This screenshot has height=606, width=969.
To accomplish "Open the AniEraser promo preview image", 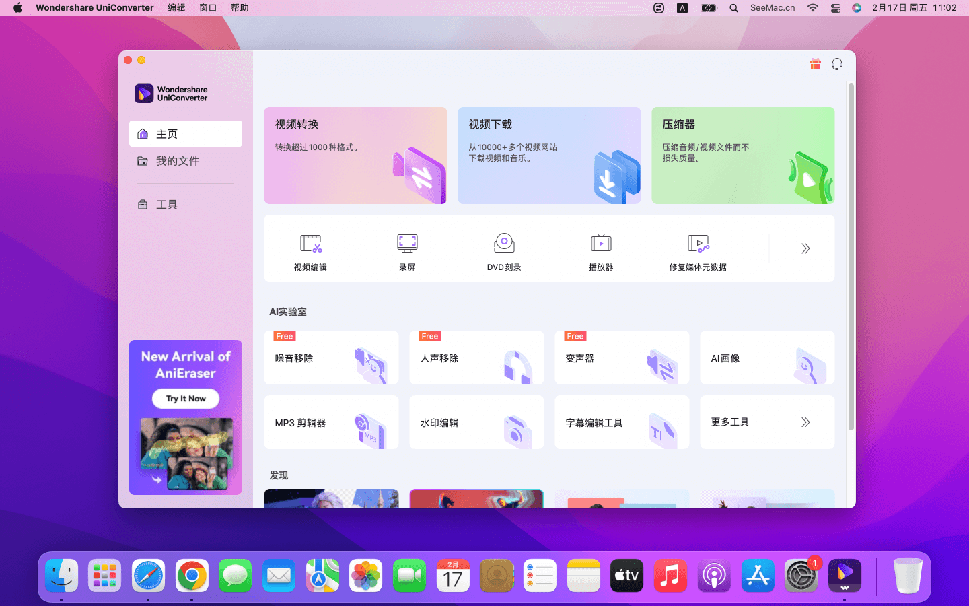I will (186, 454).
